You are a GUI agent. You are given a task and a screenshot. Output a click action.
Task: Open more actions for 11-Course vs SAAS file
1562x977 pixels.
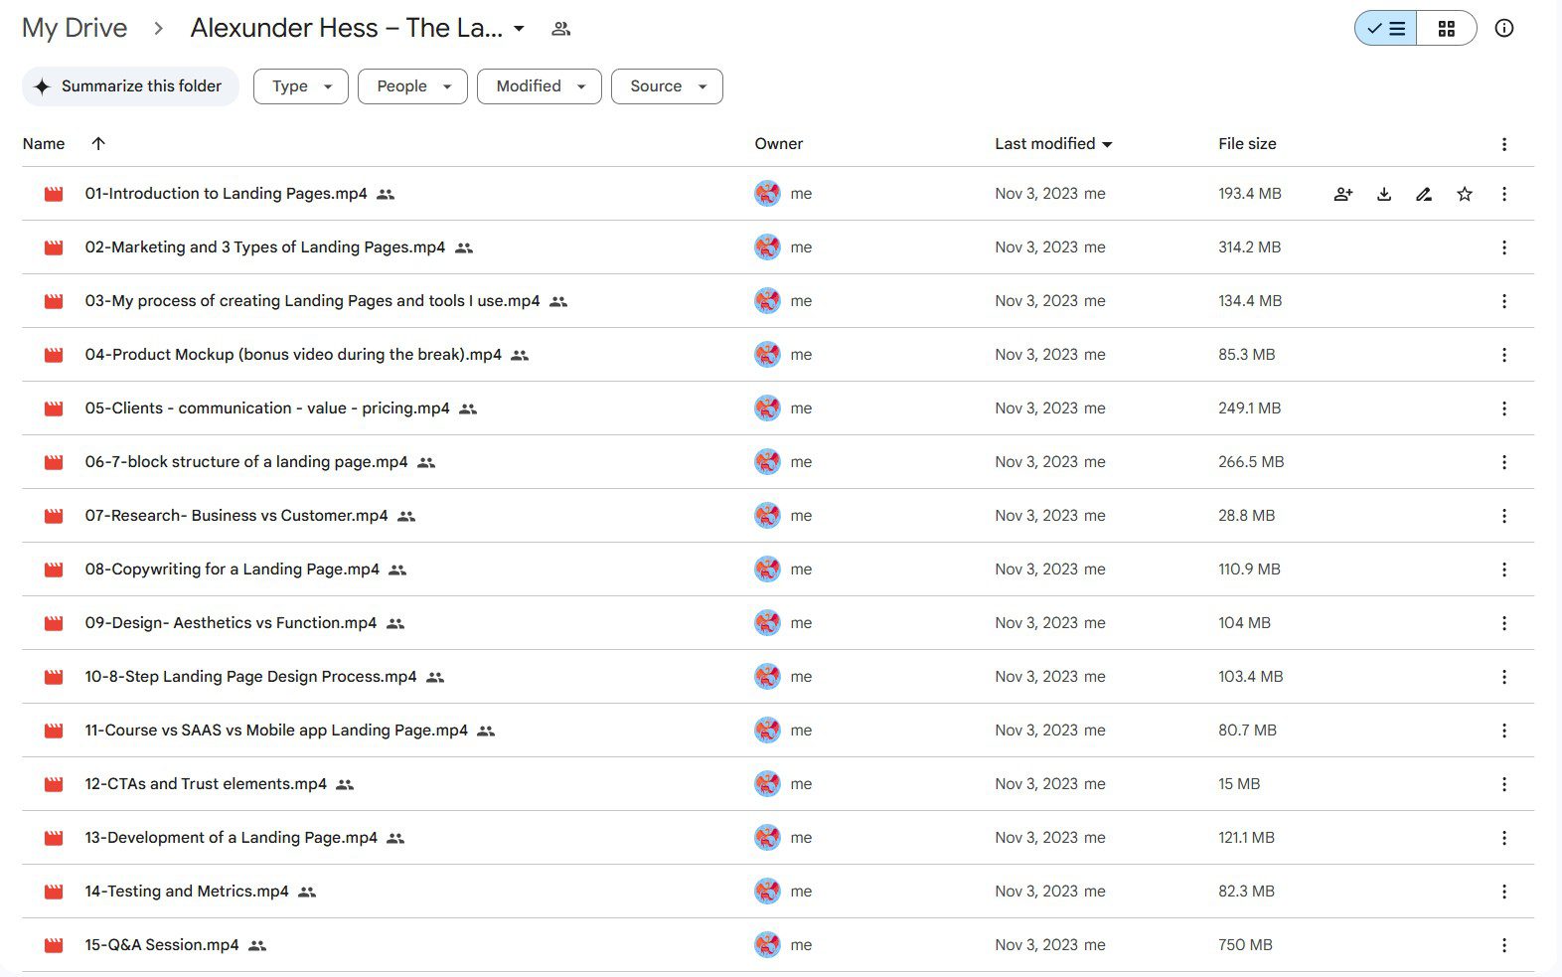(x=1504, y=731)
